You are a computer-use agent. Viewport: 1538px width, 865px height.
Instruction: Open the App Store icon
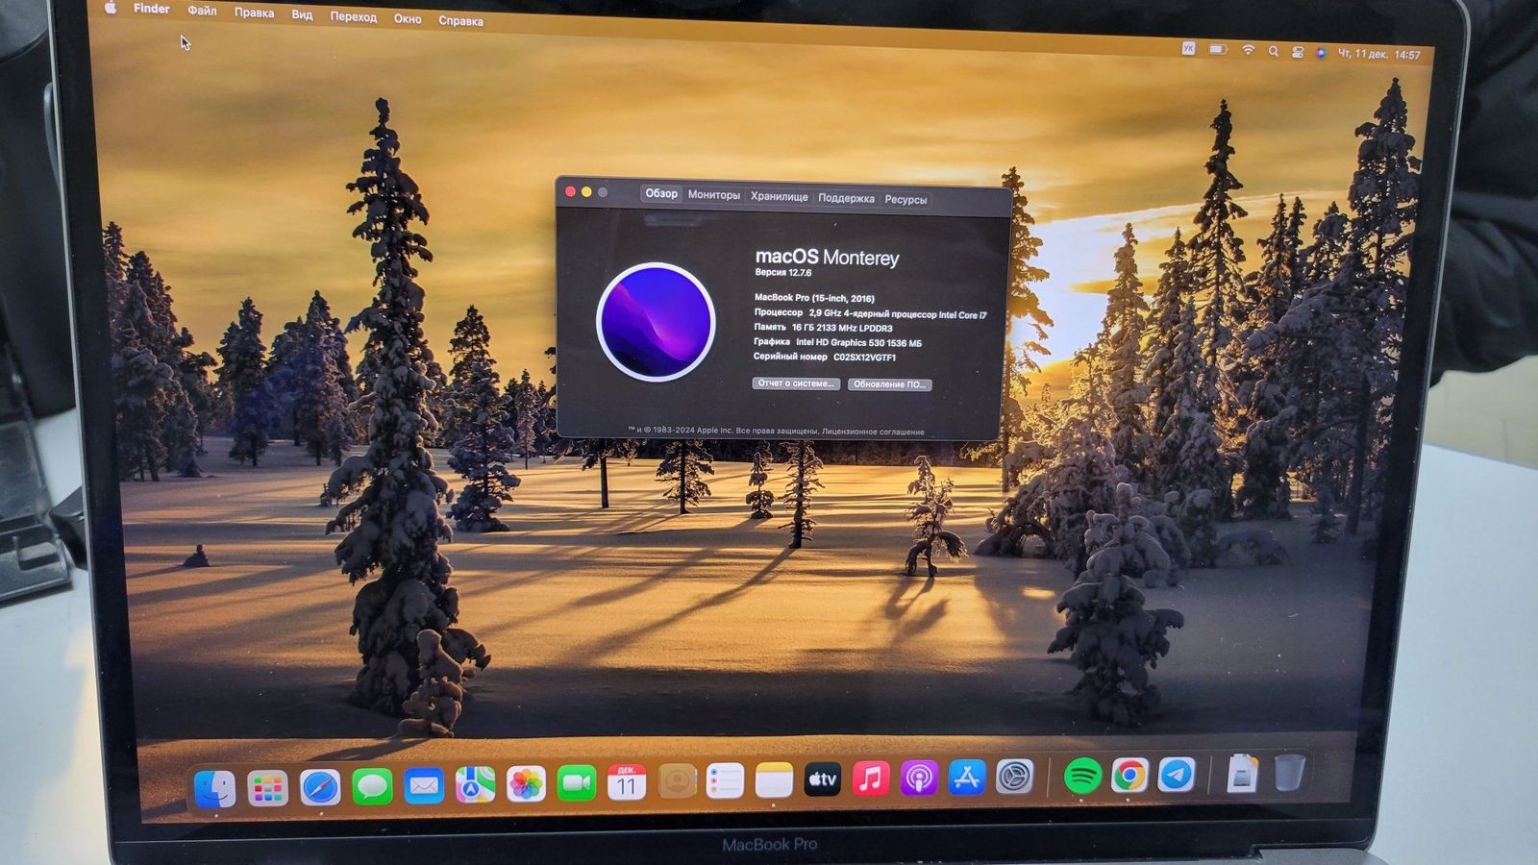[966, 778]
